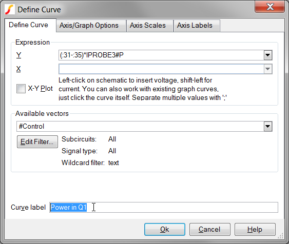
Task: Confirm with the Ok button
Action: [x=165, y=230]
